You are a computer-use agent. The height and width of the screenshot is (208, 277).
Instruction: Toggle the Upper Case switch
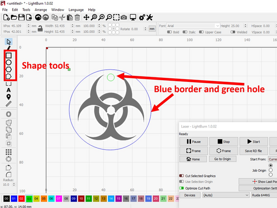[x=201, y=32]
